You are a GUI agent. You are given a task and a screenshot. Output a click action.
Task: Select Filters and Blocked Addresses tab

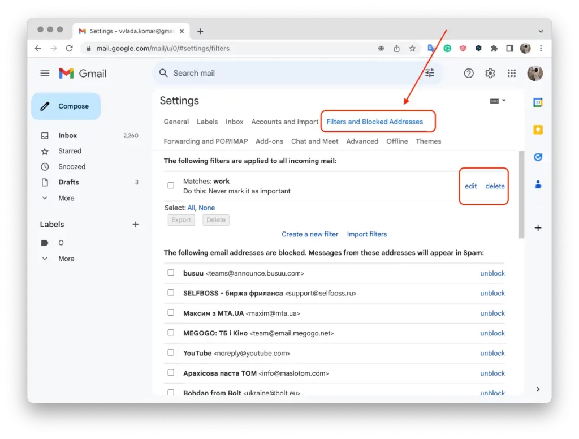[374, 122]
